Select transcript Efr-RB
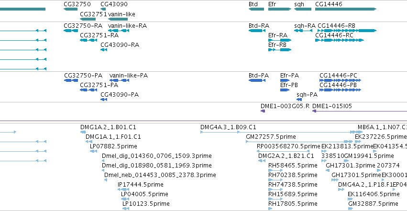The width and height of the screenshot is (407, 211). 280,50
